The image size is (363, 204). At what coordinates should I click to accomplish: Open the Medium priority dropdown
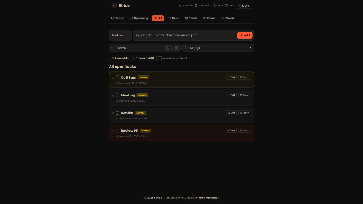tap(120, 35)
